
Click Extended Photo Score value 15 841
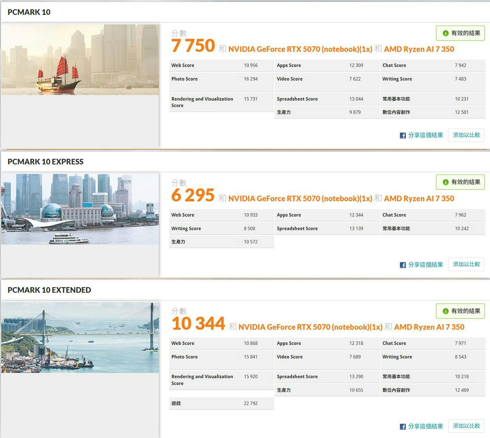pyautogui.click(x=251, y=357)
